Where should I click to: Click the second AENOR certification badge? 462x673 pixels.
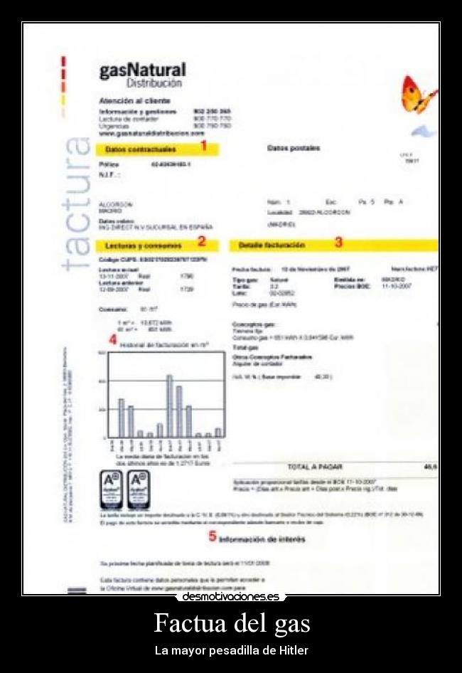139,489
